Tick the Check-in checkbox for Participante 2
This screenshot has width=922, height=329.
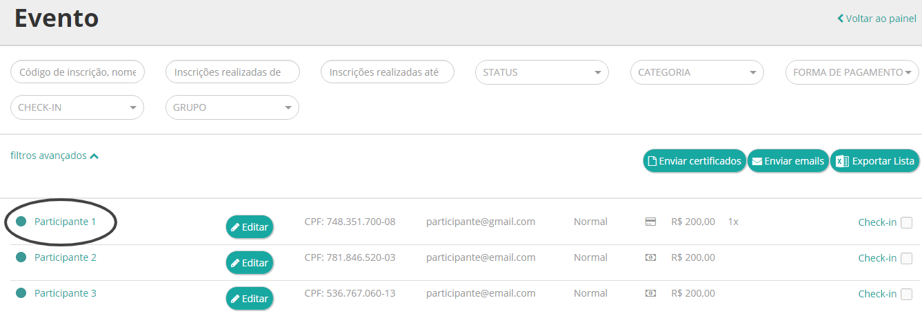tap(906, 258)
